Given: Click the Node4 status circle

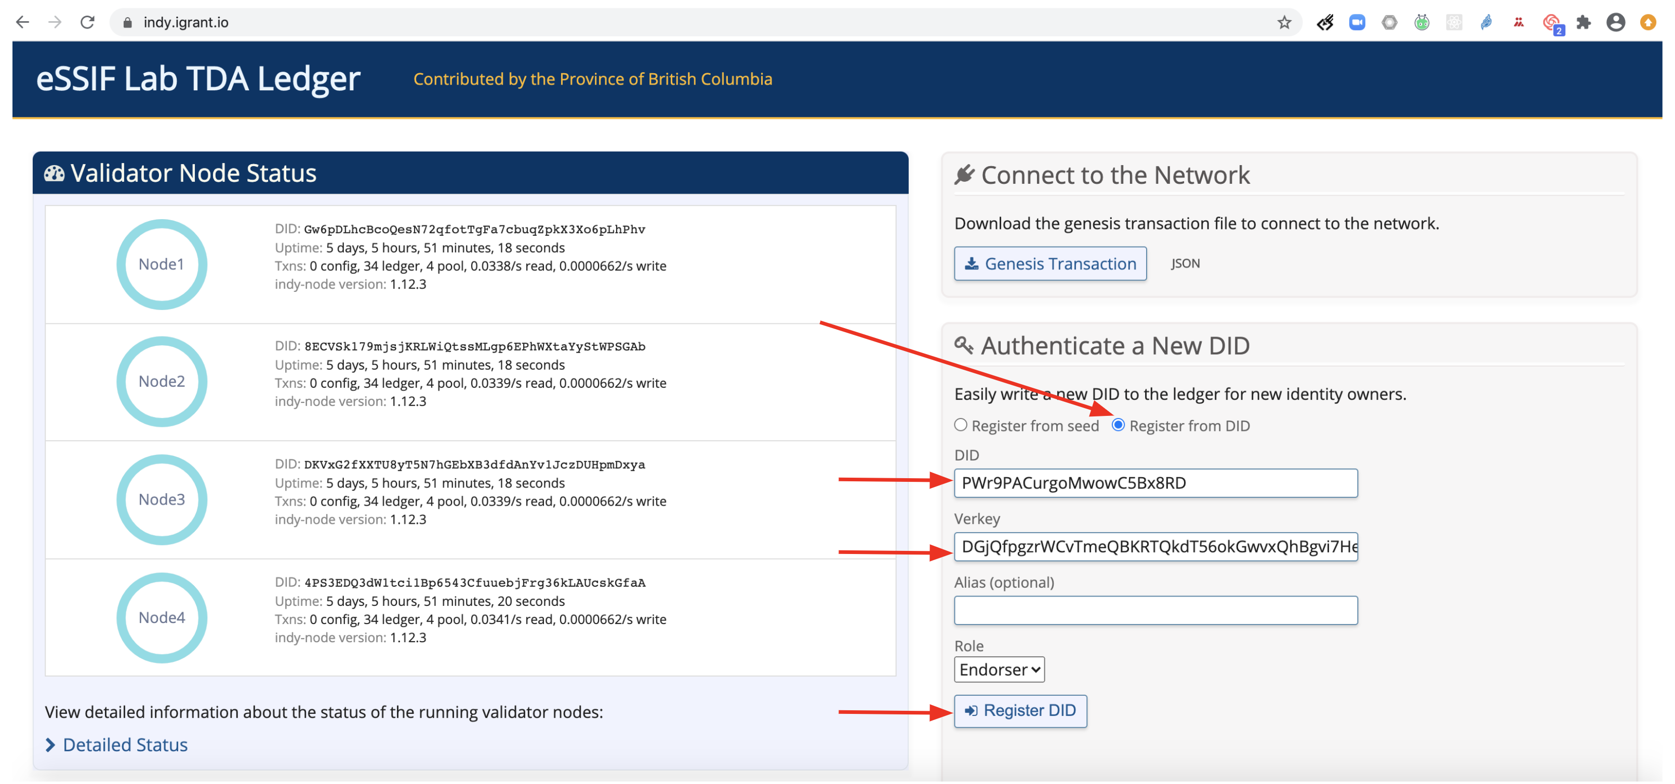Looking at the screenshot, I should point(162,618).
